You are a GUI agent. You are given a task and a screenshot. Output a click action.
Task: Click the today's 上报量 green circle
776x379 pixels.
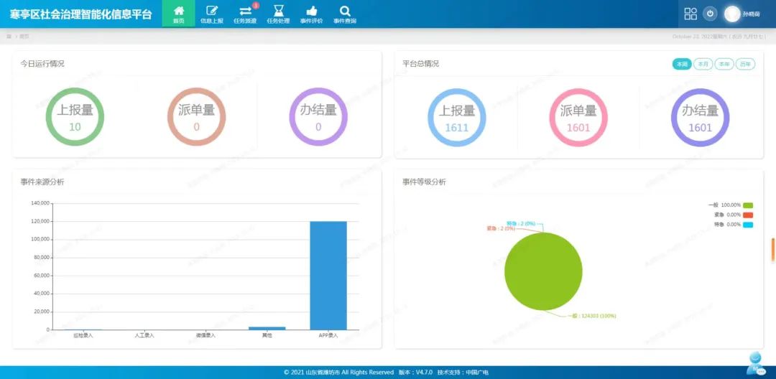tap(75, 117)
